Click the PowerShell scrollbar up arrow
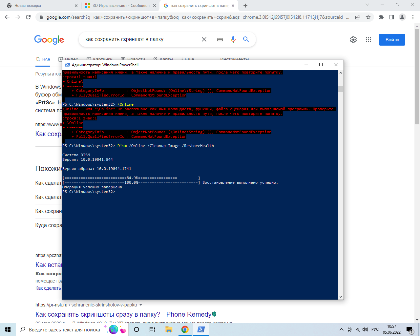420x336 pixels. click(x=341, y=73)
